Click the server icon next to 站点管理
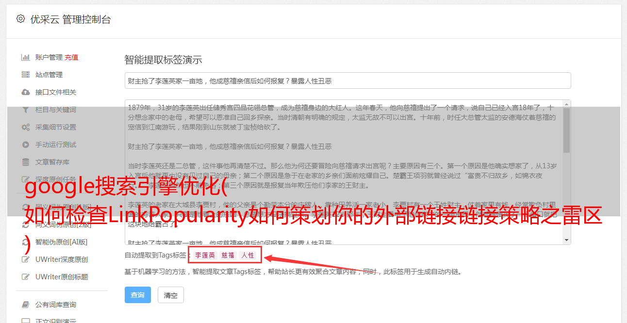The width and height of the screenshot is (627, 323). pyautogui.click(x=25, y=75)
